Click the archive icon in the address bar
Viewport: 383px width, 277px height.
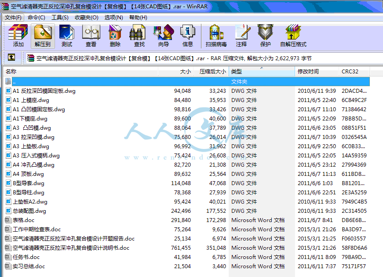[30, 58]
